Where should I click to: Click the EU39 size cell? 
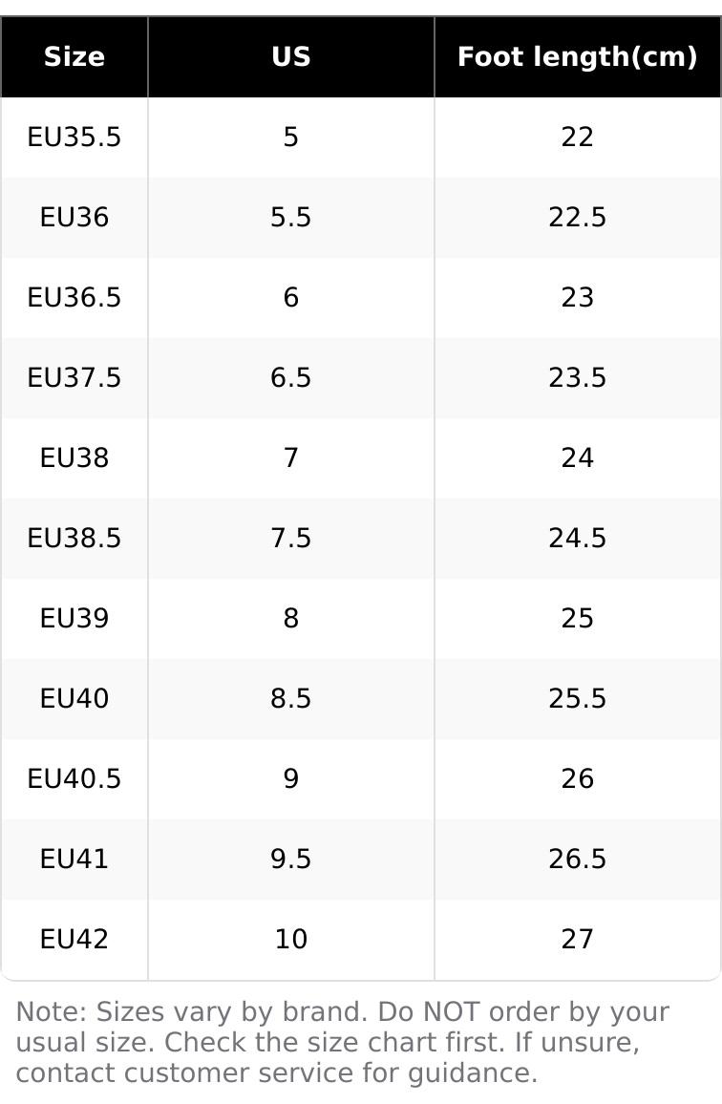(74, 619)
